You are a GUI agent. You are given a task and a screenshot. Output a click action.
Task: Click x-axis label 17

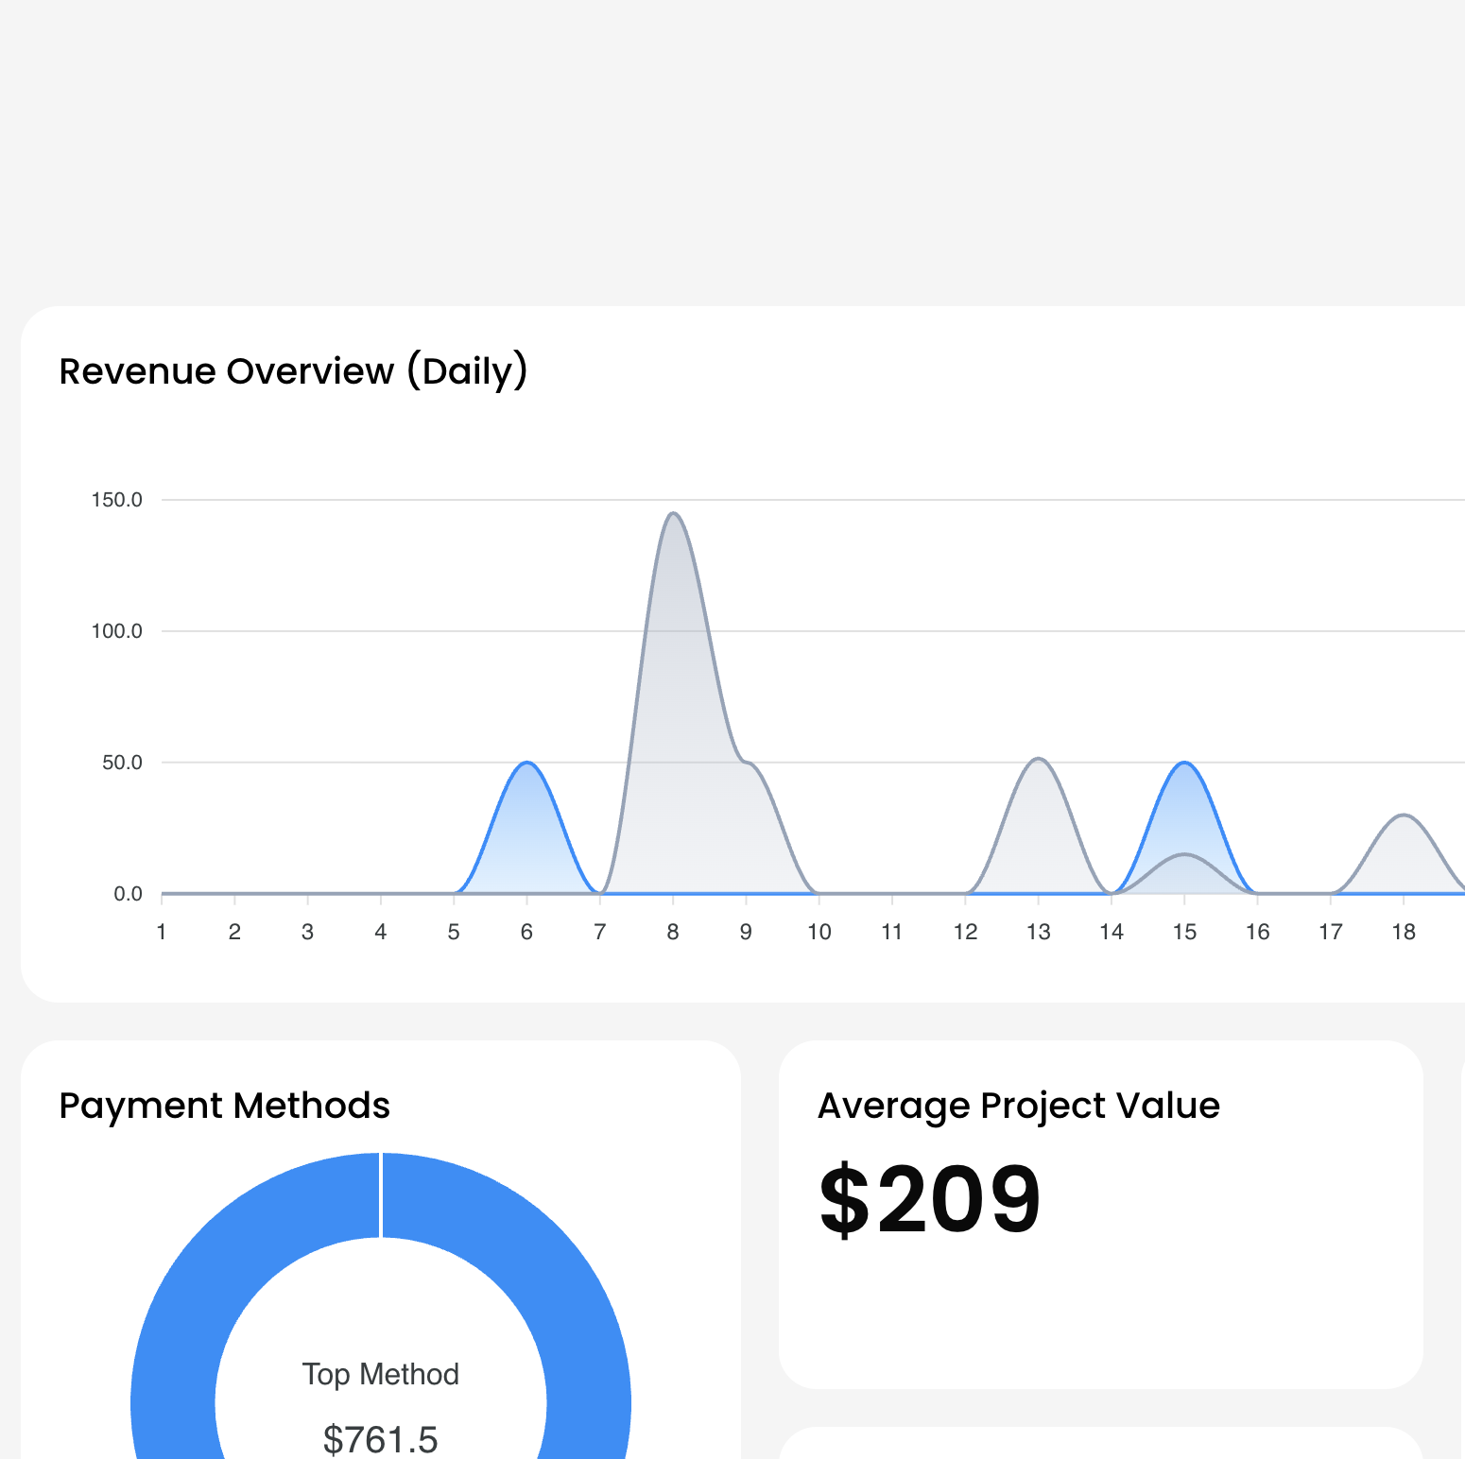pos(1330,933)
